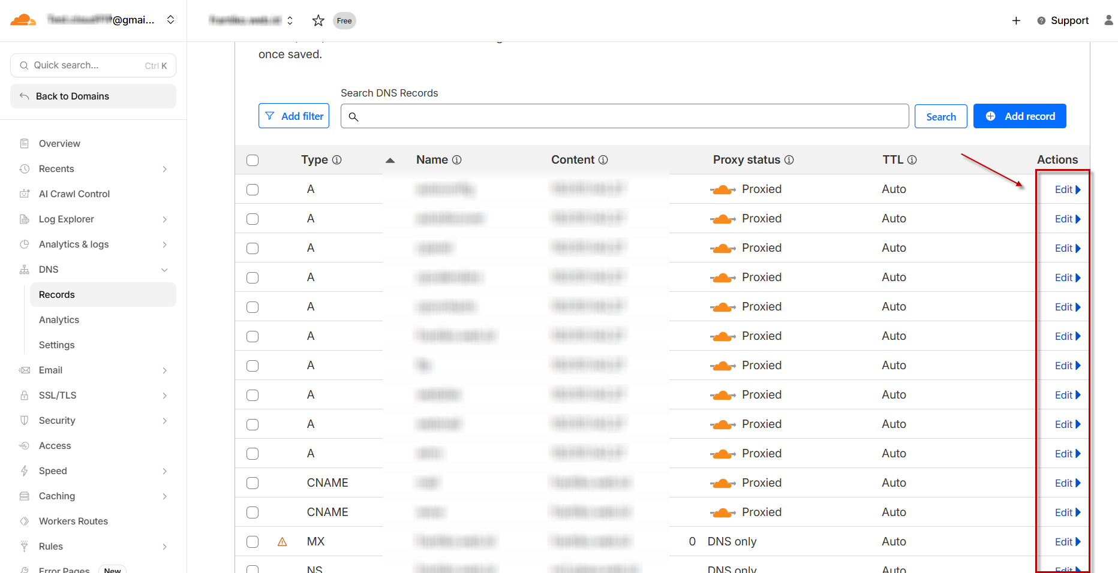Click the Add record button
This screenshot has height=573, width=1118.
(x=1019, y=116)
